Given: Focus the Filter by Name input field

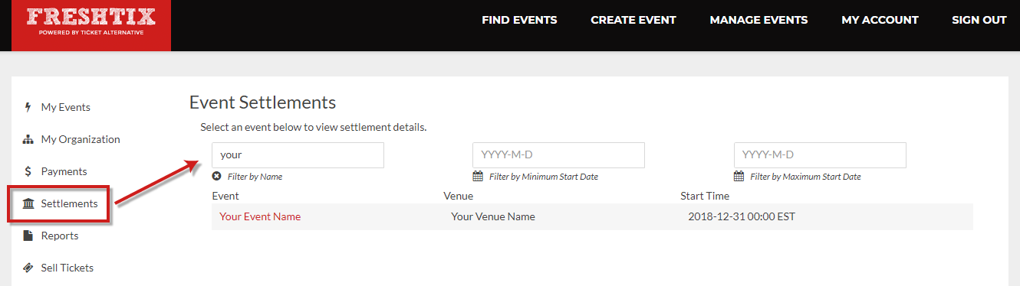Looking at the screenshot, I should click(298, 154).
